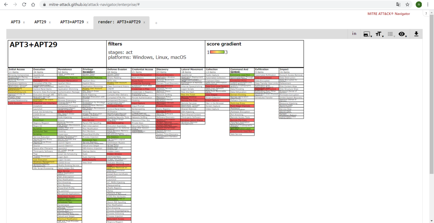Screen dimensions: 434x223
Task: Select the Process Discovery technique cell
Action: [x=168, y=106]
